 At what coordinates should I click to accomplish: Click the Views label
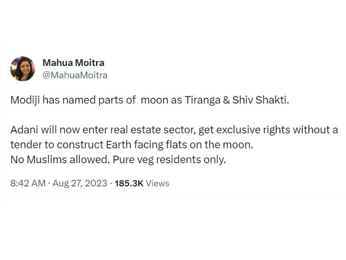pos(157,183)
